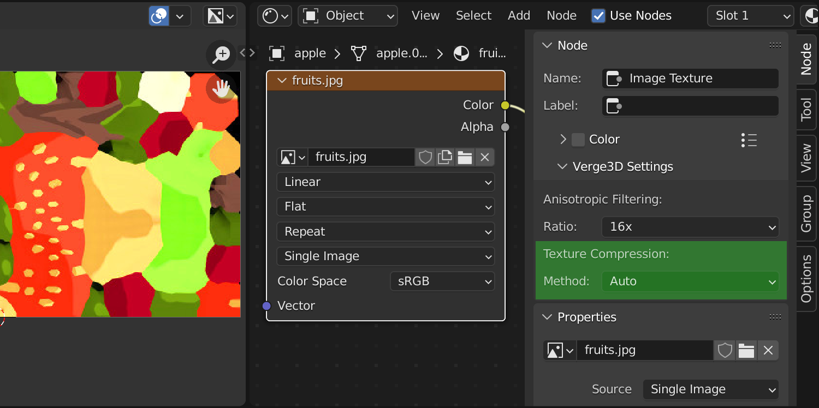
Task: Open the node's Single Image source dropdown
Action: coord(385,256)
